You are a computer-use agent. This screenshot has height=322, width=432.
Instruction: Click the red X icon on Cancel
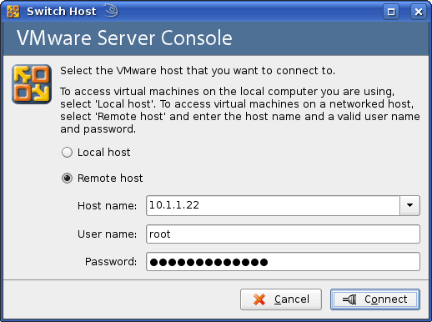click(259, 299)
